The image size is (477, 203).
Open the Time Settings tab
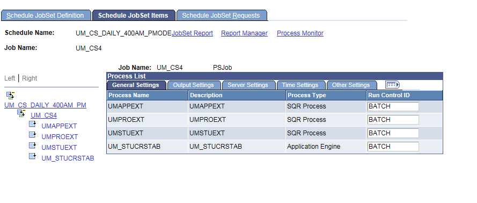coord(300,85)
